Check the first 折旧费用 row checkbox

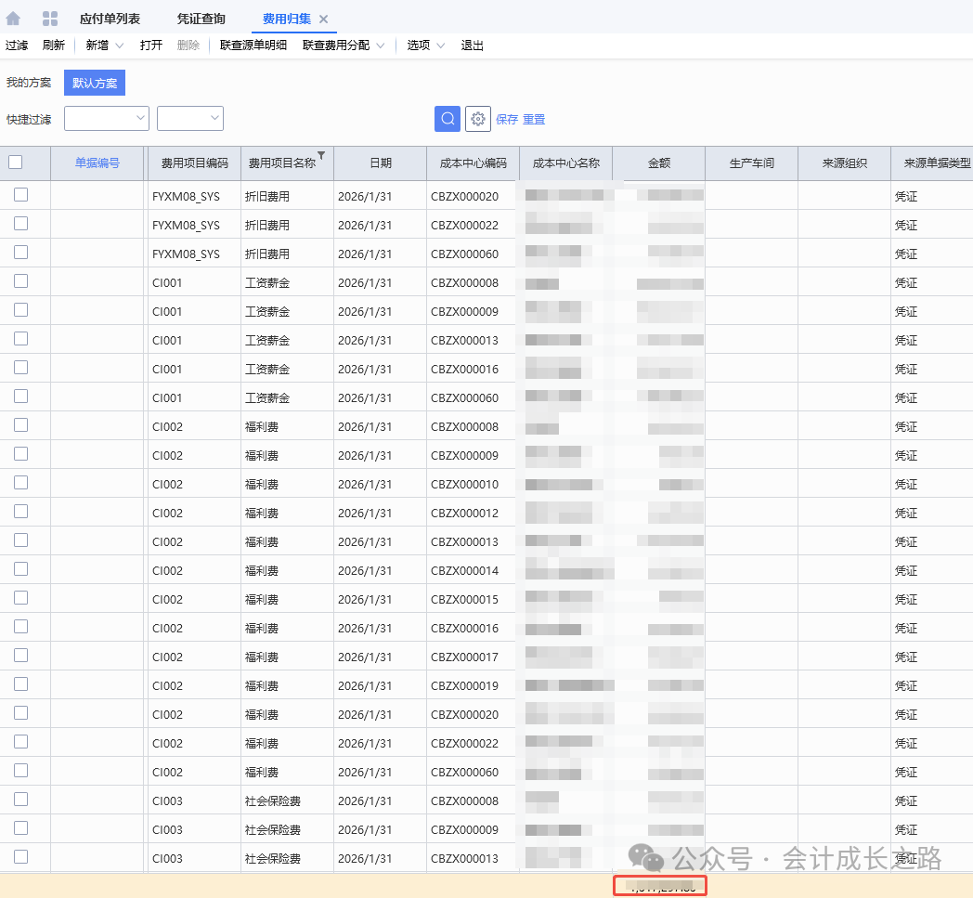click(20, 195)
